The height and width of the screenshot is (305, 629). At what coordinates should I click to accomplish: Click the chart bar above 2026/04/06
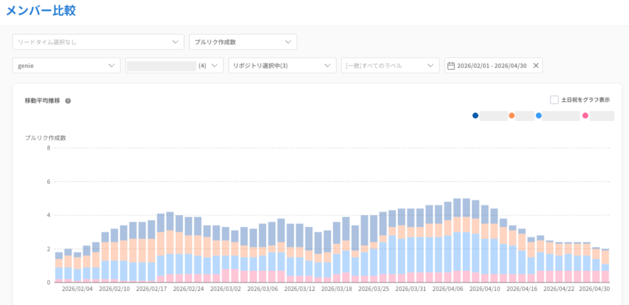[x=448, y=242]
